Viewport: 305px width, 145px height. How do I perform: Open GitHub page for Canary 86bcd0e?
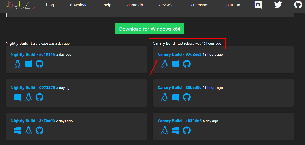click(187, 97)
